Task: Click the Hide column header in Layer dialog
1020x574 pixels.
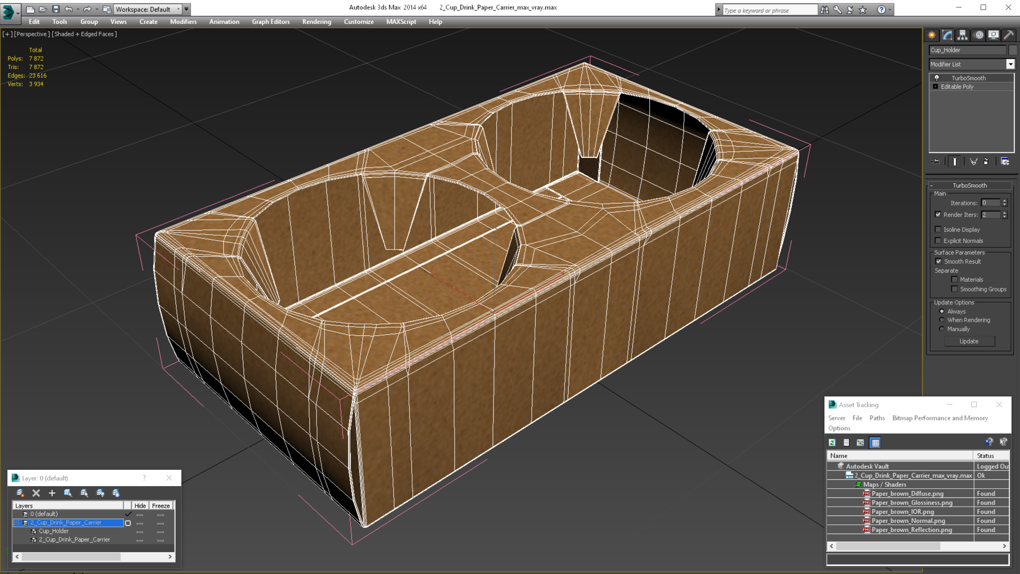Action: 140,506
